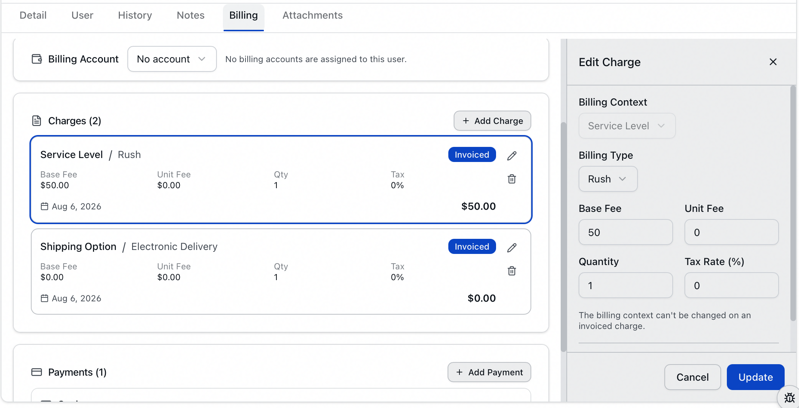Click Invoiced badge on Service Level charge

tap(472, 154)
